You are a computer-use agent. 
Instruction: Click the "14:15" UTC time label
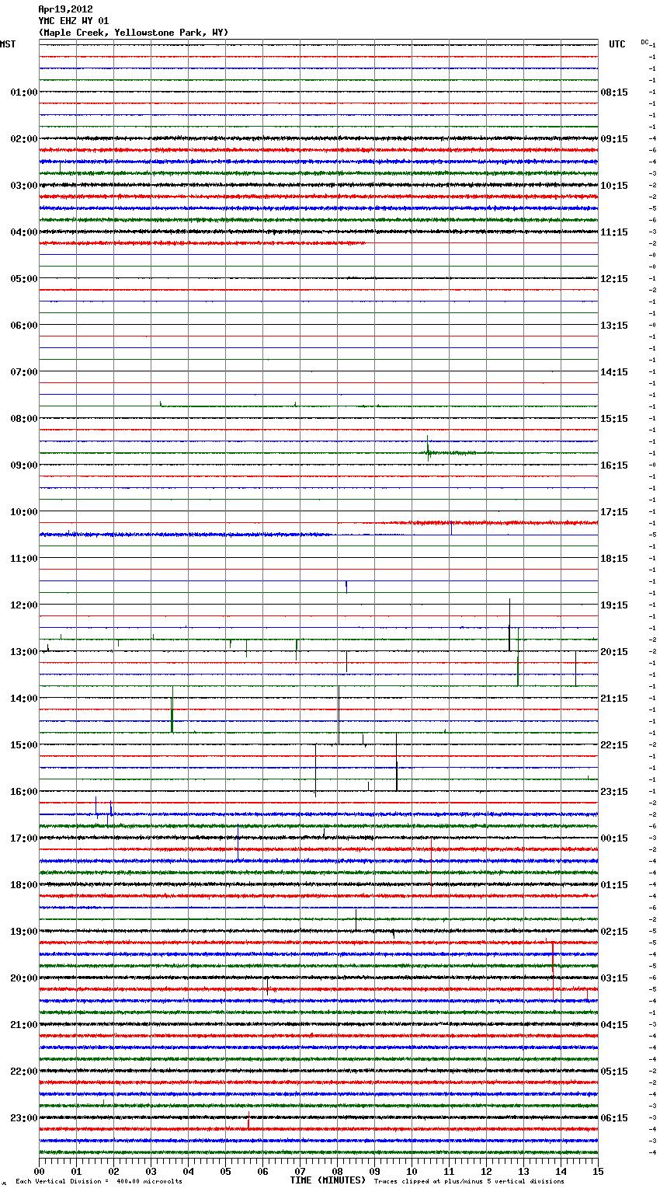coord(614,372)
